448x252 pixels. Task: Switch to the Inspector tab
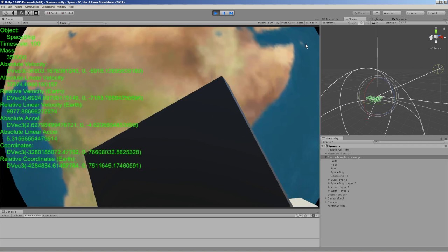click(x=330, y=19)
